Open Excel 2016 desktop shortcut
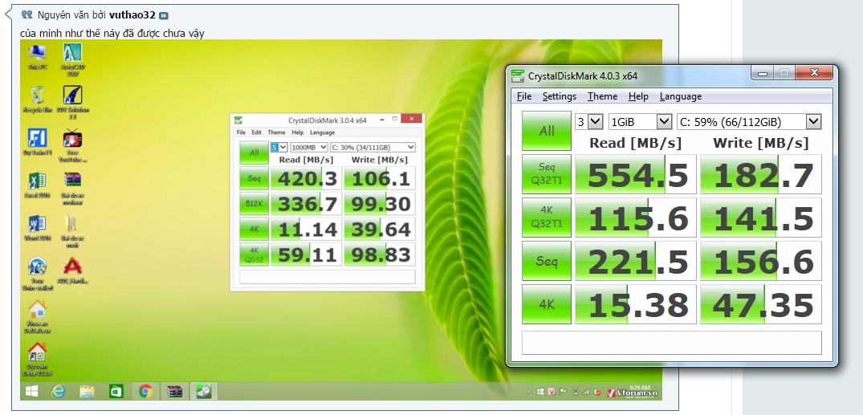Screen dimensions: 863x415 pos(38,185)
